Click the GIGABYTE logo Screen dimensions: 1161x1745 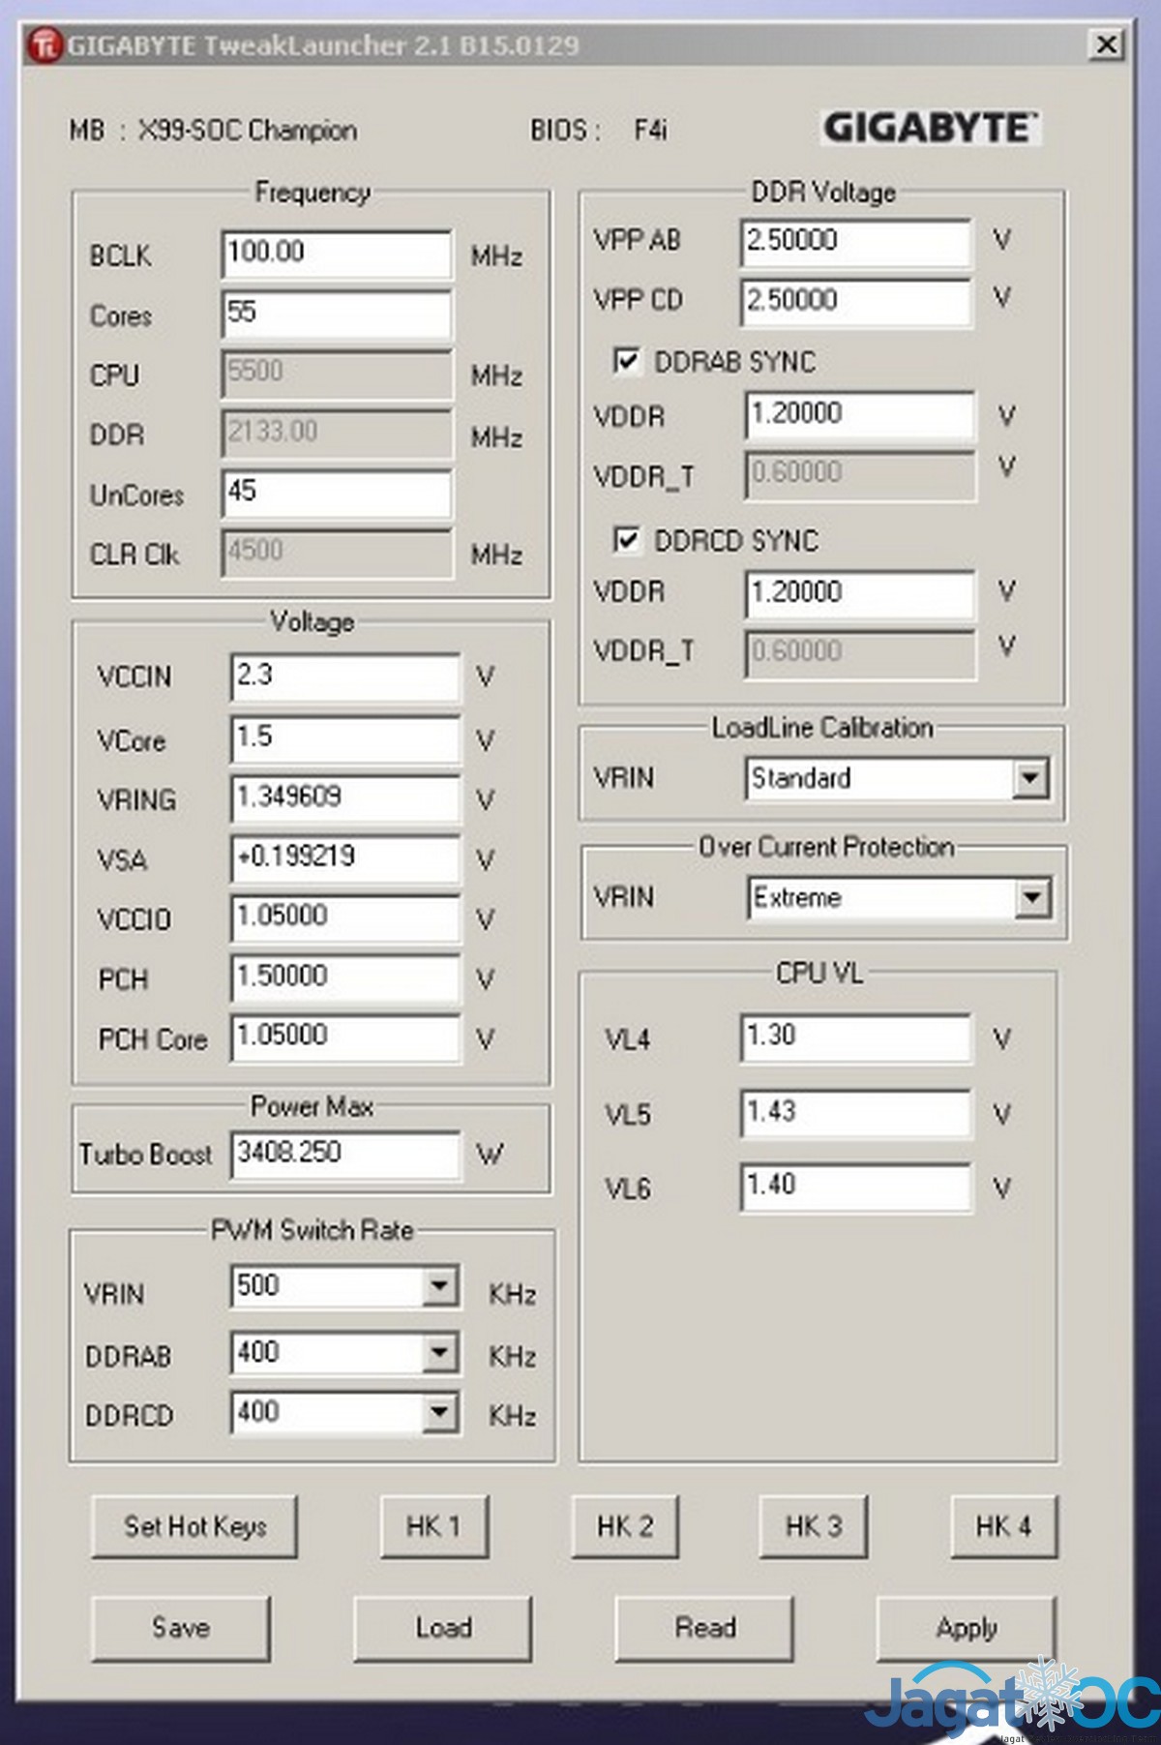pyautogui.click(x=930, y=128)
